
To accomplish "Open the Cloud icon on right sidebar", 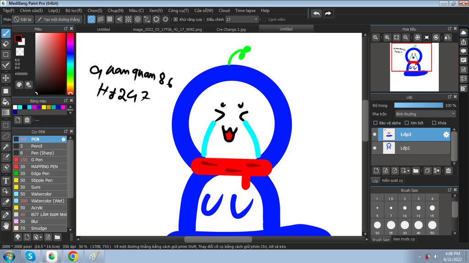I will [x=464, y=32].
